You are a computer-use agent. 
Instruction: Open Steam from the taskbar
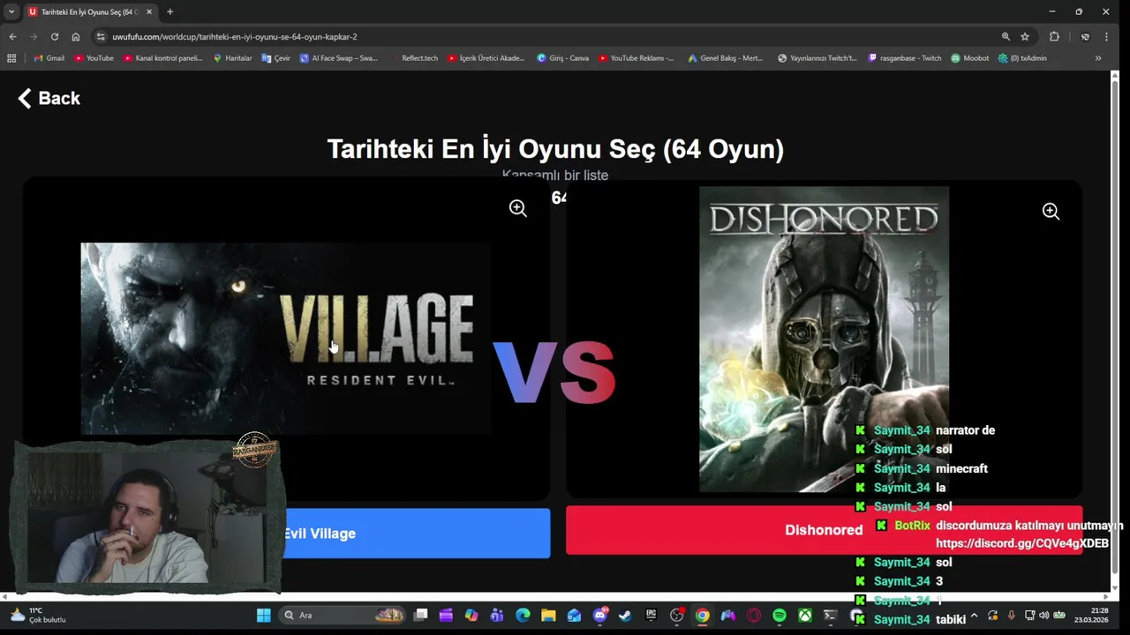pos(625,615)
